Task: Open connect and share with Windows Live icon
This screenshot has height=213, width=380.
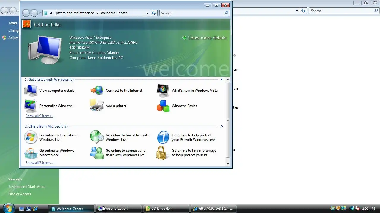Action: [x=97, y=153]
